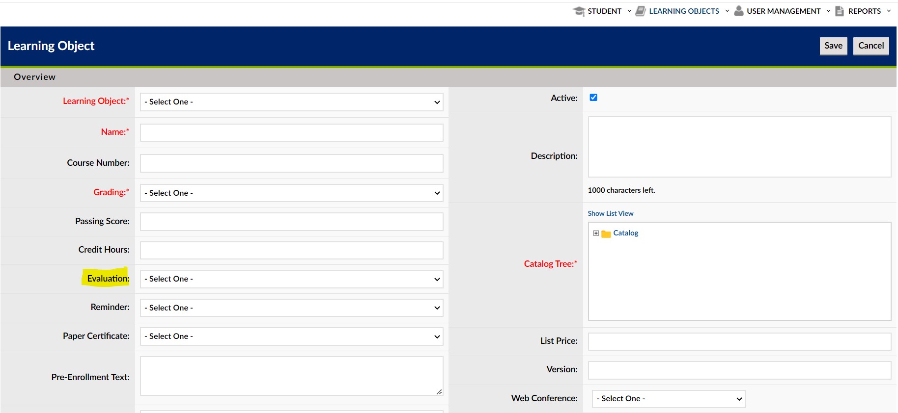This screenshot has height=413, width=898.
Task: Click the Learning Object page title
Action: pos(51,46)
